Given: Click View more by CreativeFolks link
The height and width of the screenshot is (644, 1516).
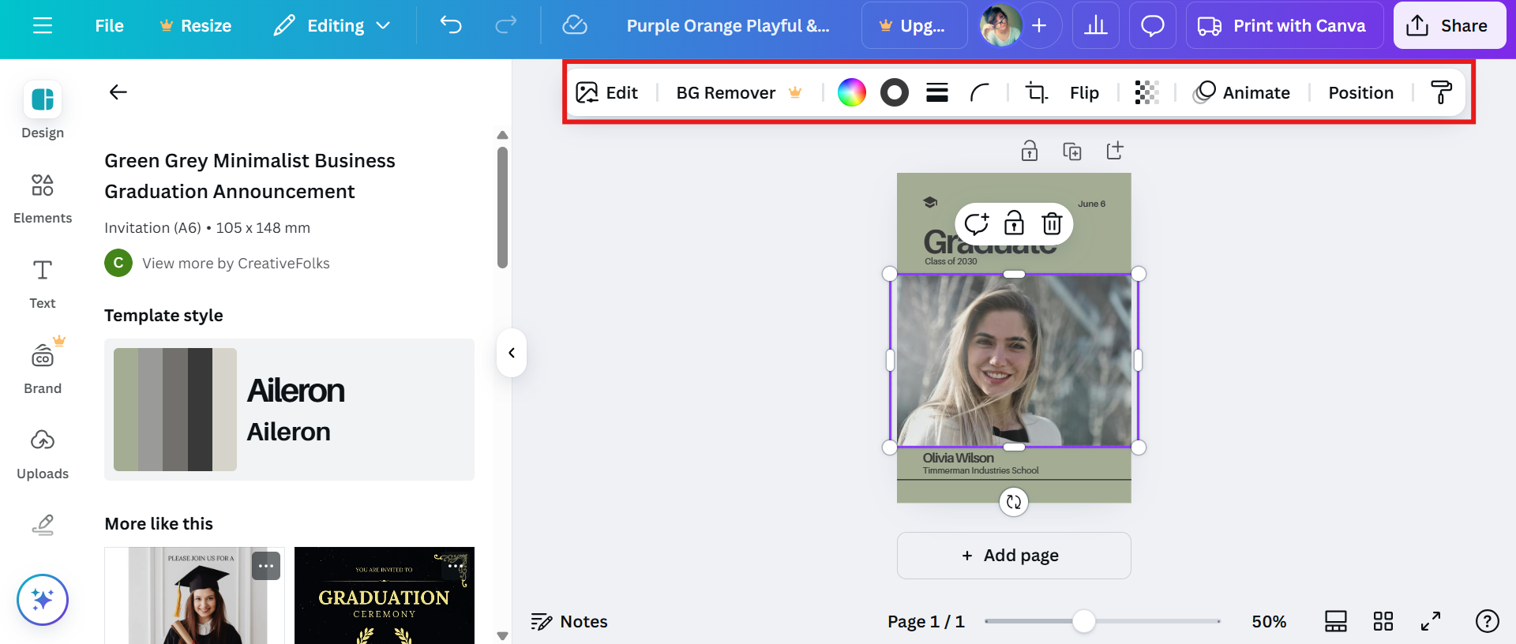Looking at the screenshot, I should (x=235, y=264).
